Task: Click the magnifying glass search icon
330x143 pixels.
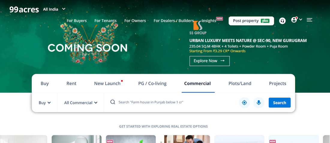Action: 113,102
